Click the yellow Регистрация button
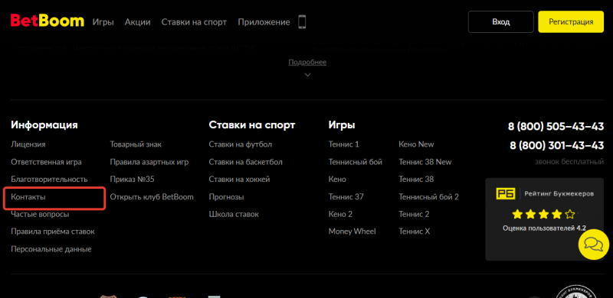Viewport: 613px width, 298px height. point(571,22)
